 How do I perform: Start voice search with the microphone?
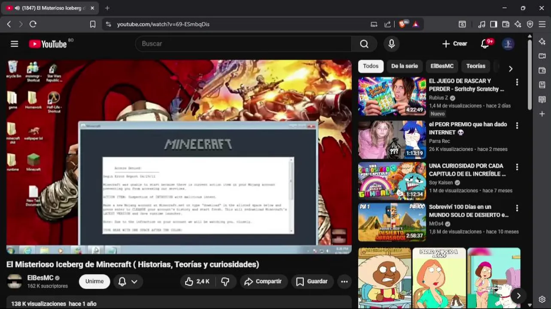[391, 44]
